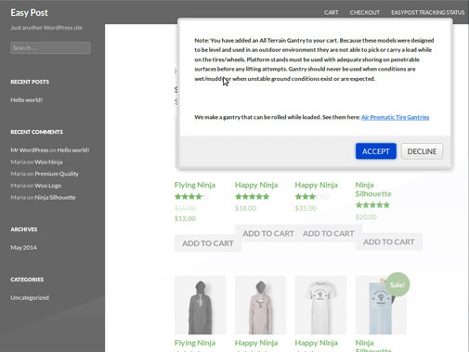
Task: Open the pink Happy Ninja hoodie thumbnail
Action: (x=260, y=305)
